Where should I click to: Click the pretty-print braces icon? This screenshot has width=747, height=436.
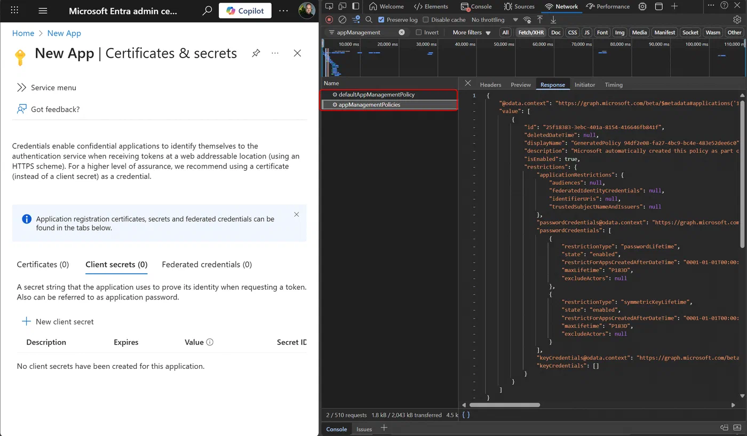coord(466,415)
